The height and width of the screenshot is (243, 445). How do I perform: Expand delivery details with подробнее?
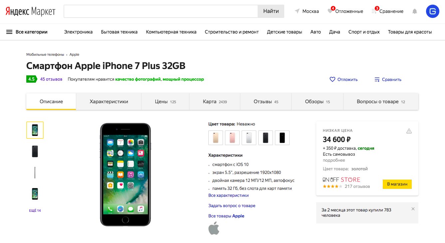tap(334, 160)
